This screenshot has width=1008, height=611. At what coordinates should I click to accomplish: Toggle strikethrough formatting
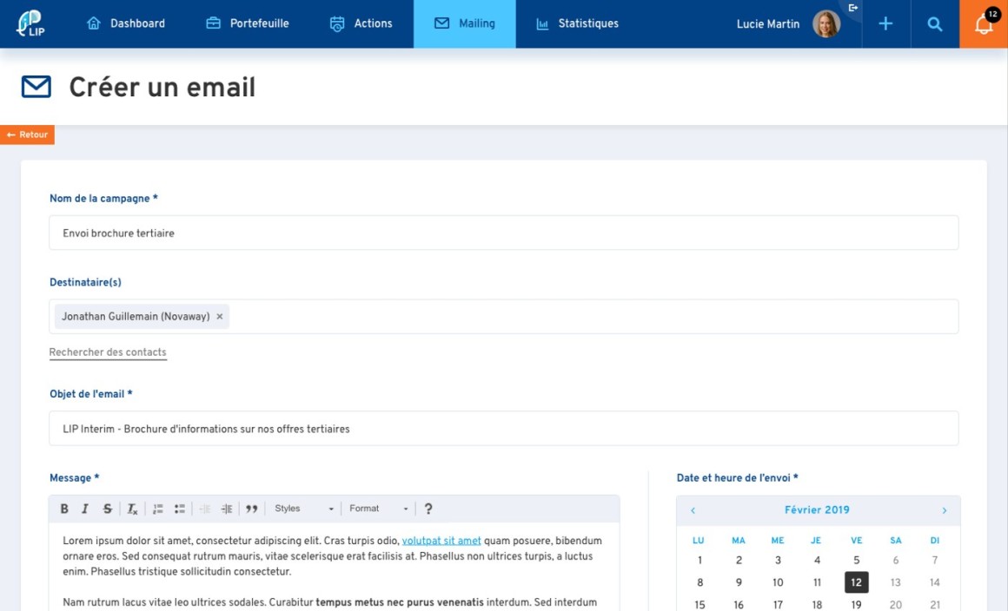(x=108, y=509)
